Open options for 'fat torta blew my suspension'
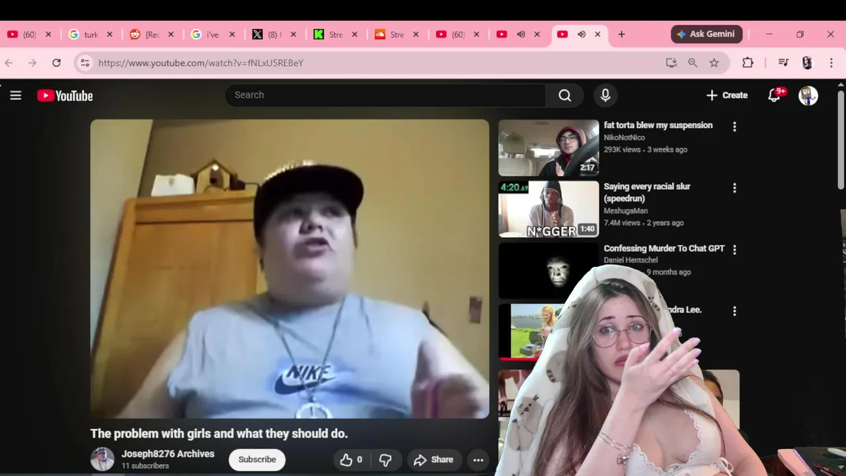This screenshot has width=846, height=476. pos(734,126)
